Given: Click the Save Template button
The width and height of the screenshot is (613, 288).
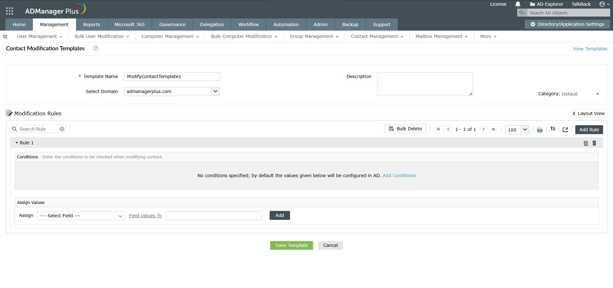Looking at the screenshot, I should [291, 245].
